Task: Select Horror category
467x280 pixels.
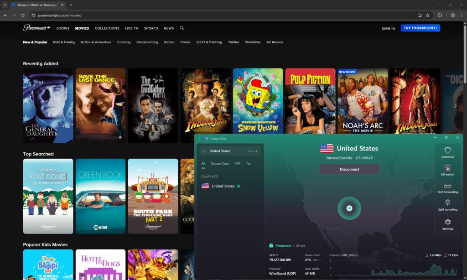Action: tap(185, 42)
